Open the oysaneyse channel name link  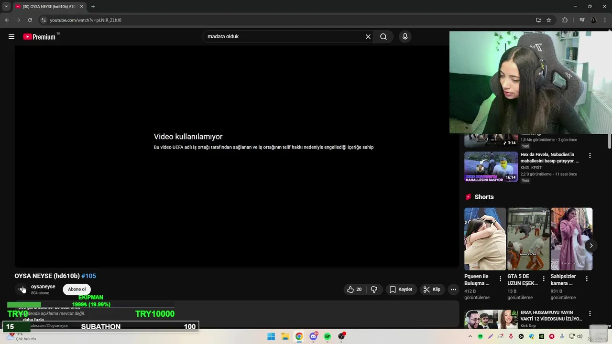(x=43, y=287)
